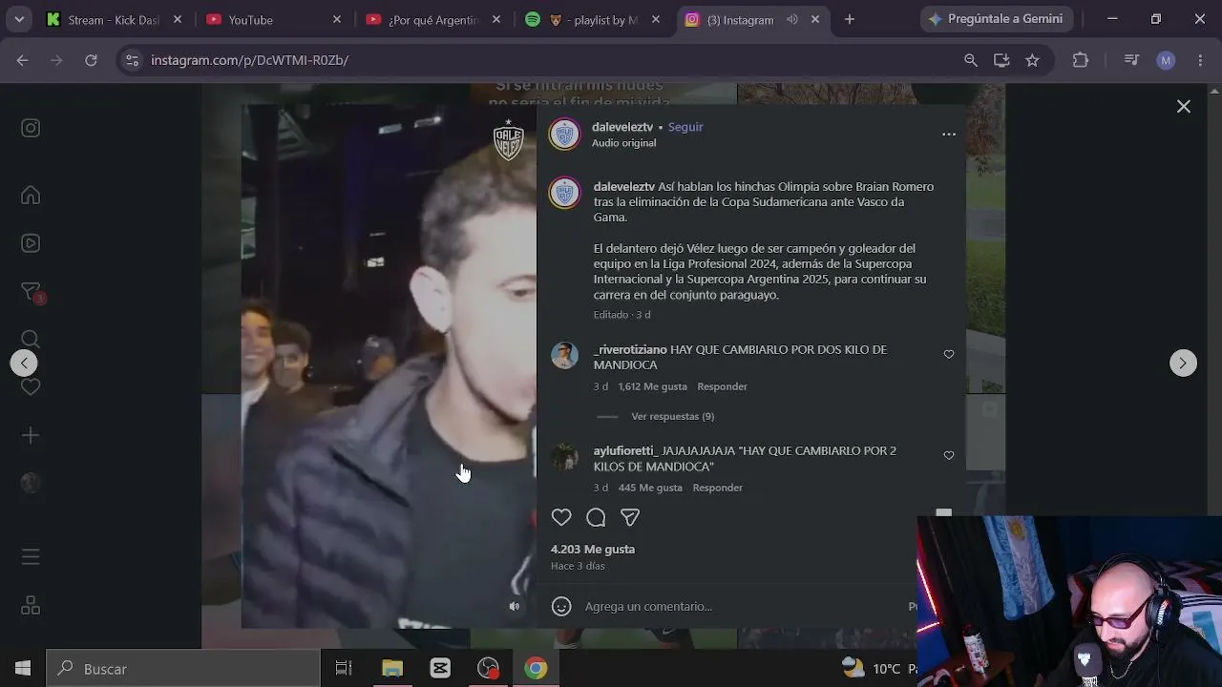View who liked the post, 4.203 Me gusta
This screenshot has height=687, width=1222.
point(593,550)
